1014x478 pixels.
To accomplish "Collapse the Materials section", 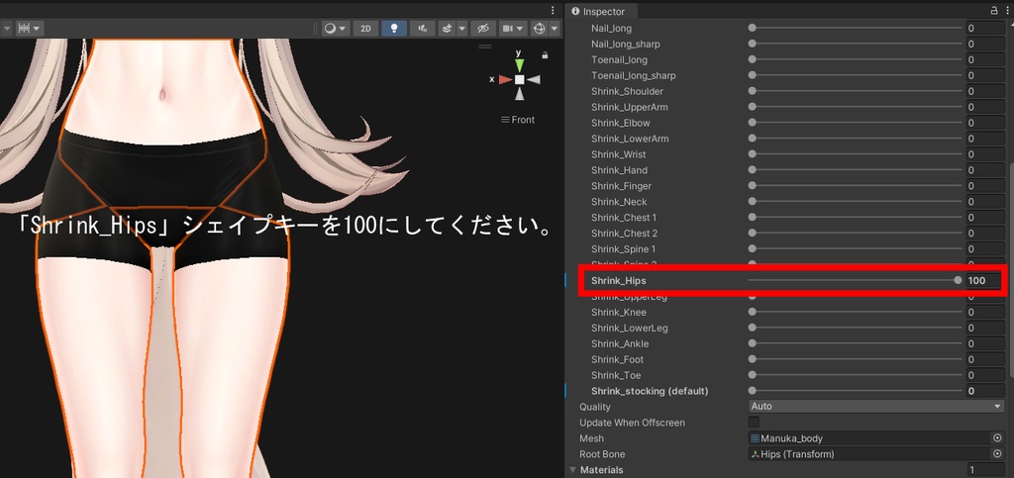I will [x=572, y=470].
